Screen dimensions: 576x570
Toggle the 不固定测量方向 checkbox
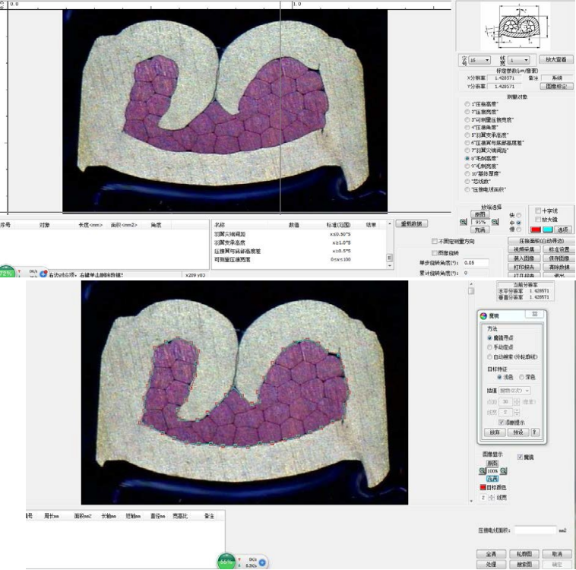tap(435, 241)
